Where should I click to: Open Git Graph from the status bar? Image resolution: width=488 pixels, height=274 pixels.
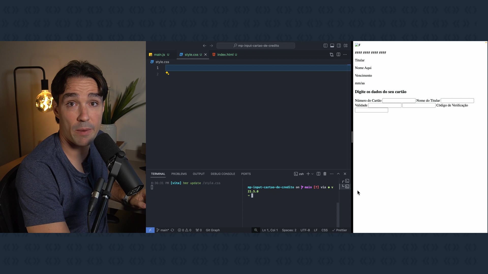coord(213,230)
